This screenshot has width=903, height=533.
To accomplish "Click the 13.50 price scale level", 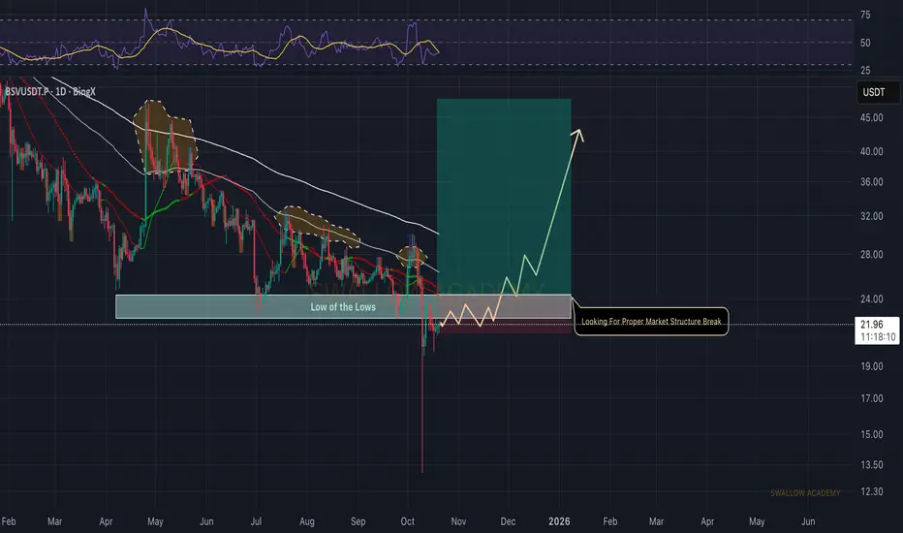I will 871,465.
